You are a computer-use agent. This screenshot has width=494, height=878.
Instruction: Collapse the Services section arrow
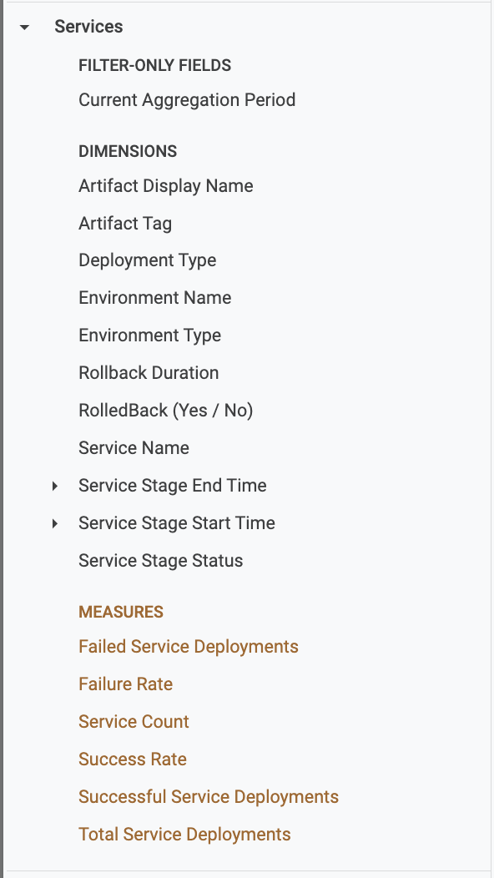[24, 27]
